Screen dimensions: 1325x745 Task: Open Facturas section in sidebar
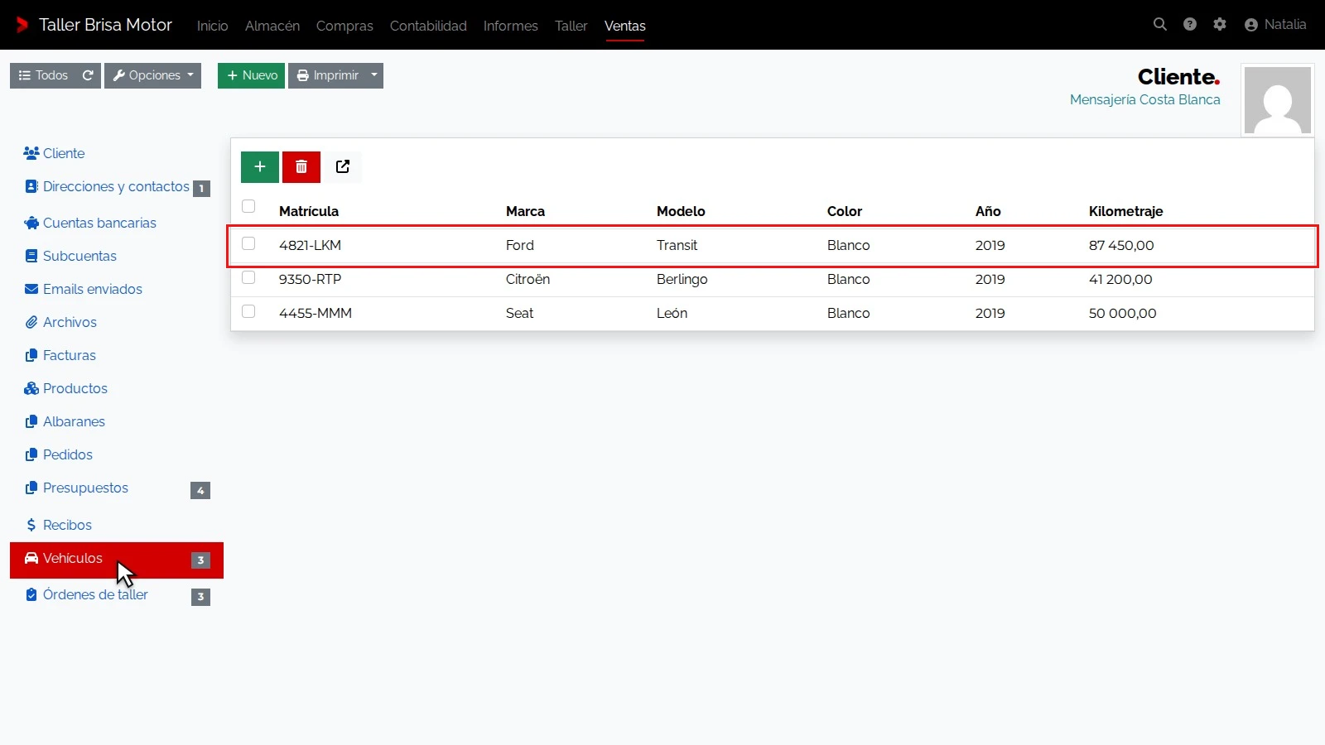(x=60, y=355)
